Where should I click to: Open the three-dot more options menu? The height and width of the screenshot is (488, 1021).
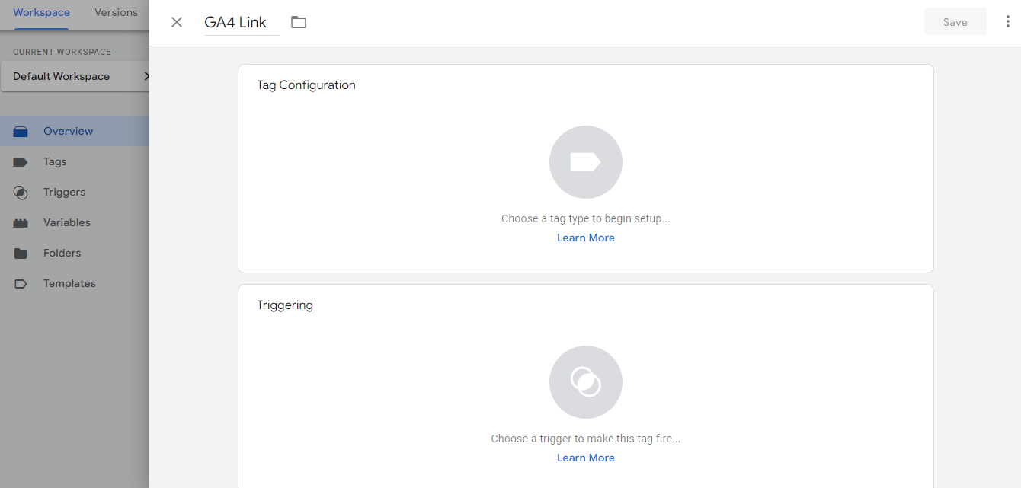click(1007, 22)
